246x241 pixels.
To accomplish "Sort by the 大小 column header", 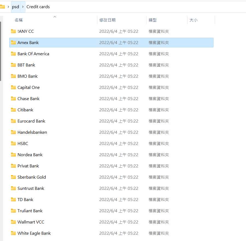I will coord(194,20).
